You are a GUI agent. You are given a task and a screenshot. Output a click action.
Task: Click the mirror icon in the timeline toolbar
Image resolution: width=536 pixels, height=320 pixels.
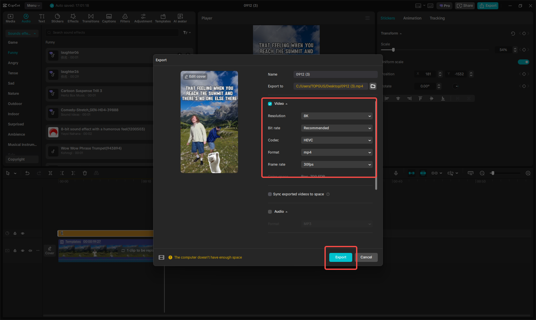point(96,173)
